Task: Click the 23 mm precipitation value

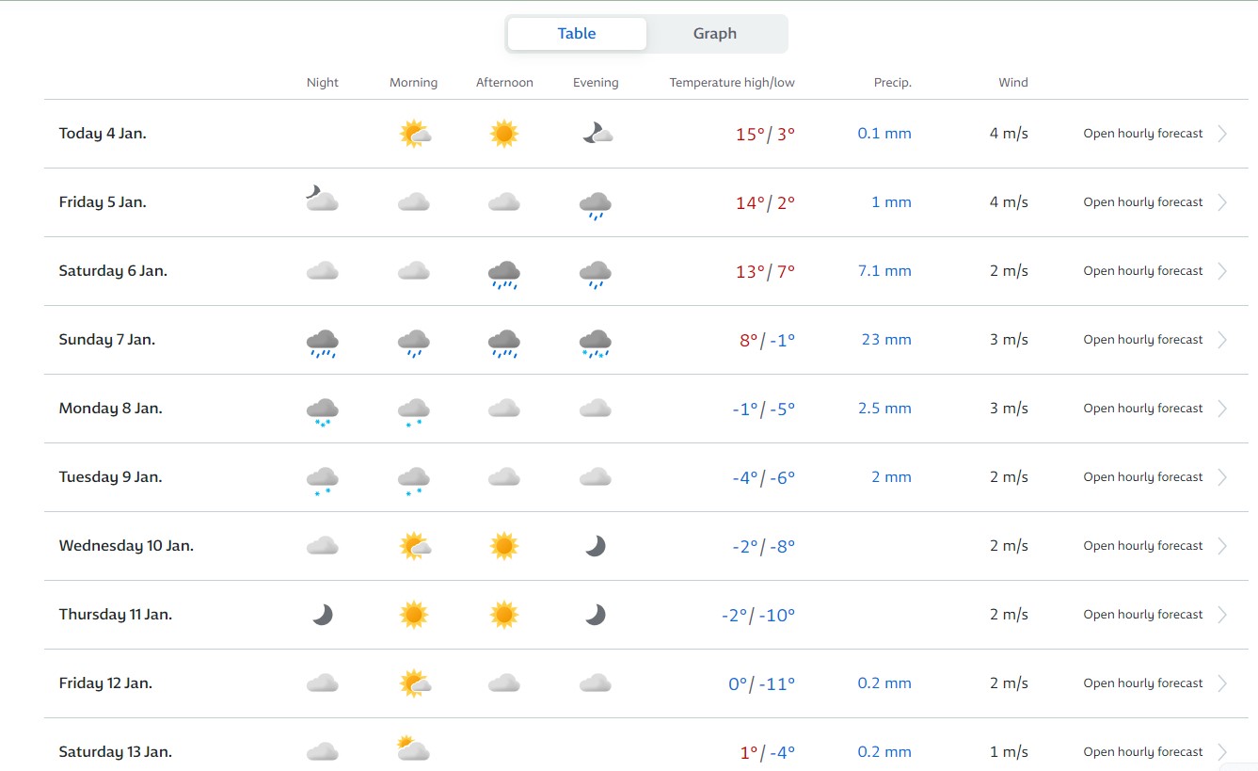Action: [x=885, y=340]
